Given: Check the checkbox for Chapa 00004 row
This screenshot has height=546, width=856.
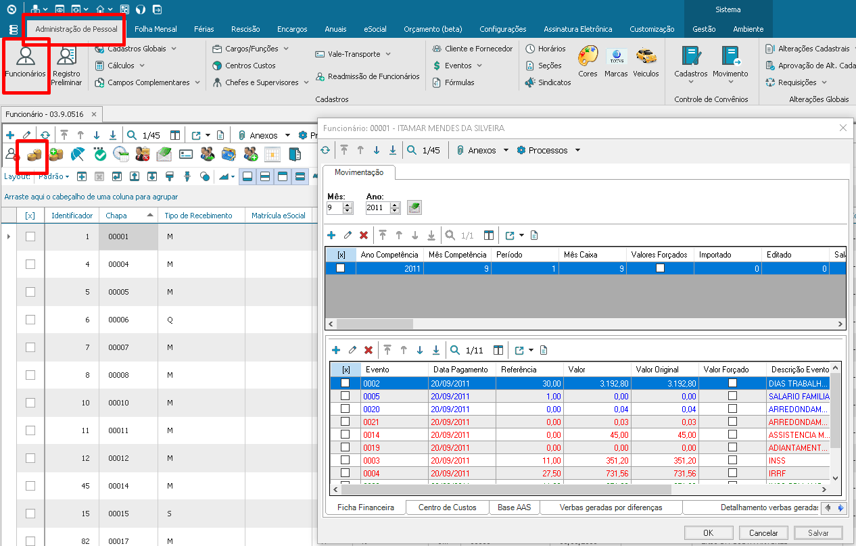Looking at the screenshot, I should 30,264.
